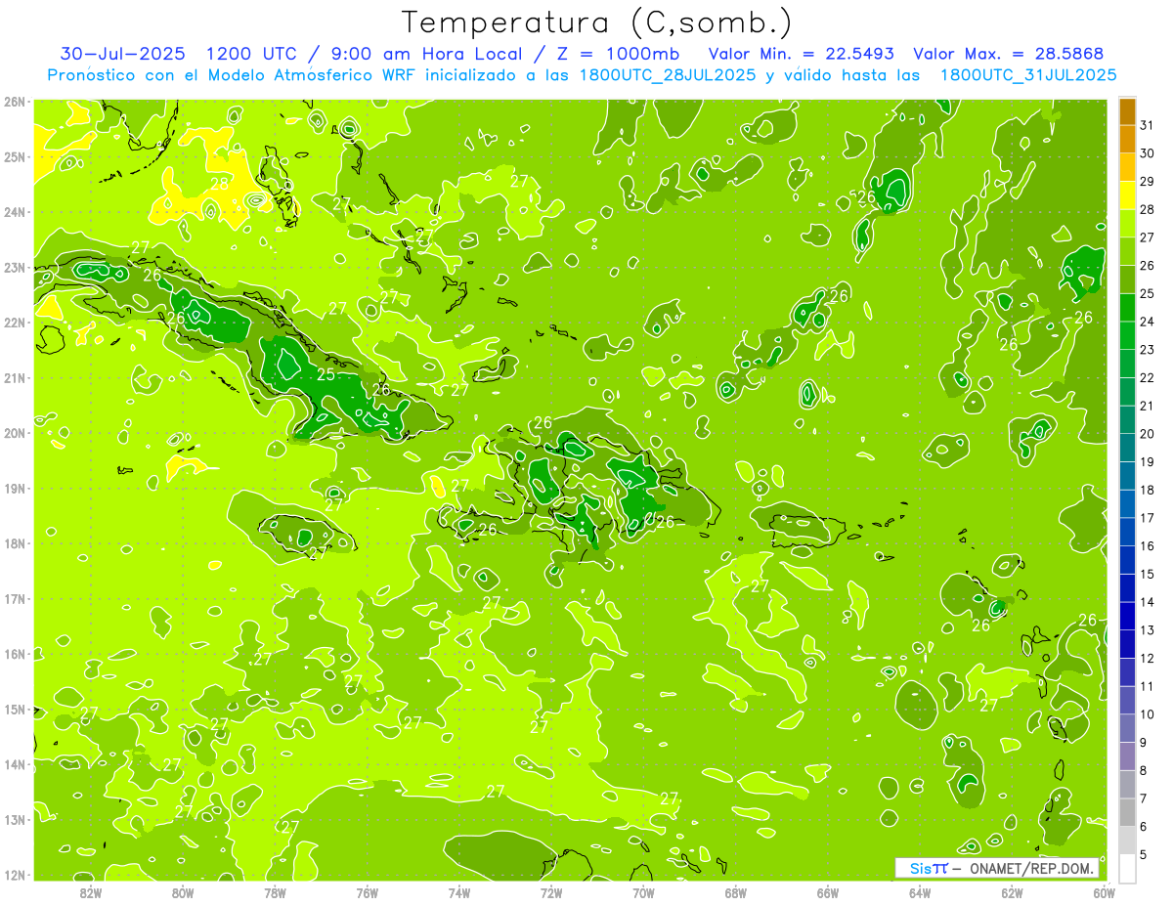The height and width of the screenshot is (906, 1173).
Task: Click the "15N" latitude axis label
Action: (15, 710)
